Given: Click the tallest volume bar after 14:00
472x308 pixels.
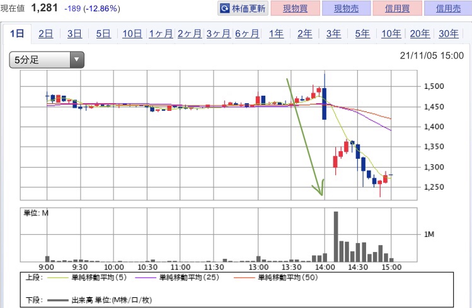Looking at the screenshot, I should (336, 237).
